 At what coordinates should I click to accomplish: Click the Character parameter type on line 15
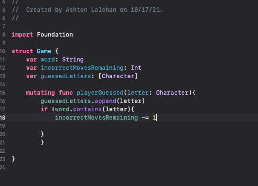[172, 93]
